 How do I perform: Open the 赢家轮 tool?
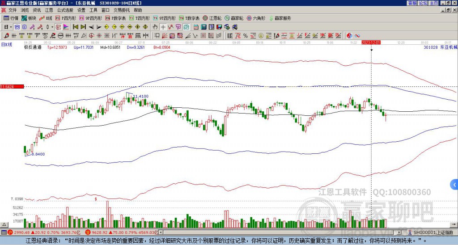tap(234, 18)
